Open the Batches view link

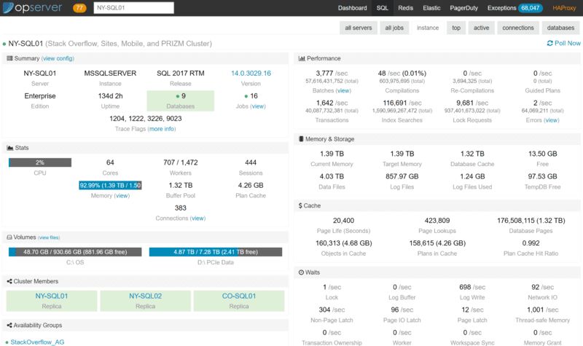pyautogui.click(x=343, y=90)
